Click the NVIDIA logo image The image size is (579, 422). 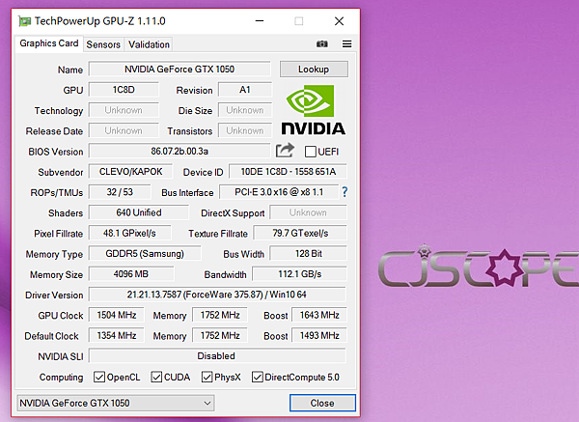pos(313,110)
